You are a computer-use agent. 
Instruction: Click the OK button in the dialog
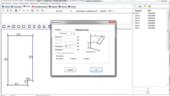pyautogui.click(x=96, y=70)
